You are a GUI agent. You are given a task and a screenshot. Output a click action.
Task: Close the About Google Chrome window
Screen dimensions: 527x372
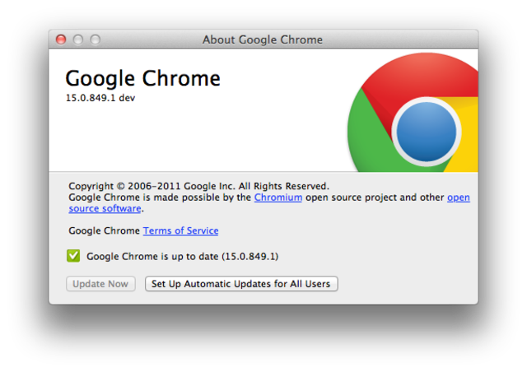61,40
